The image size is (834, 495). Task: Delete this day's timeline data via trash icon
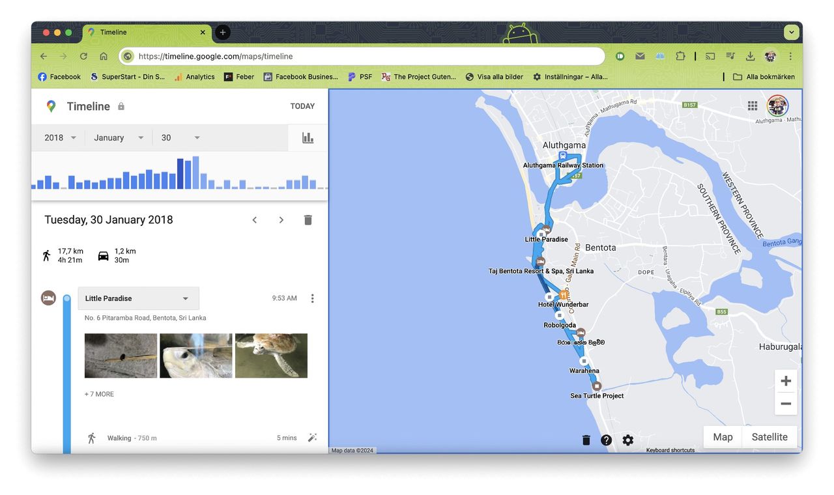(x=308, y=219)
